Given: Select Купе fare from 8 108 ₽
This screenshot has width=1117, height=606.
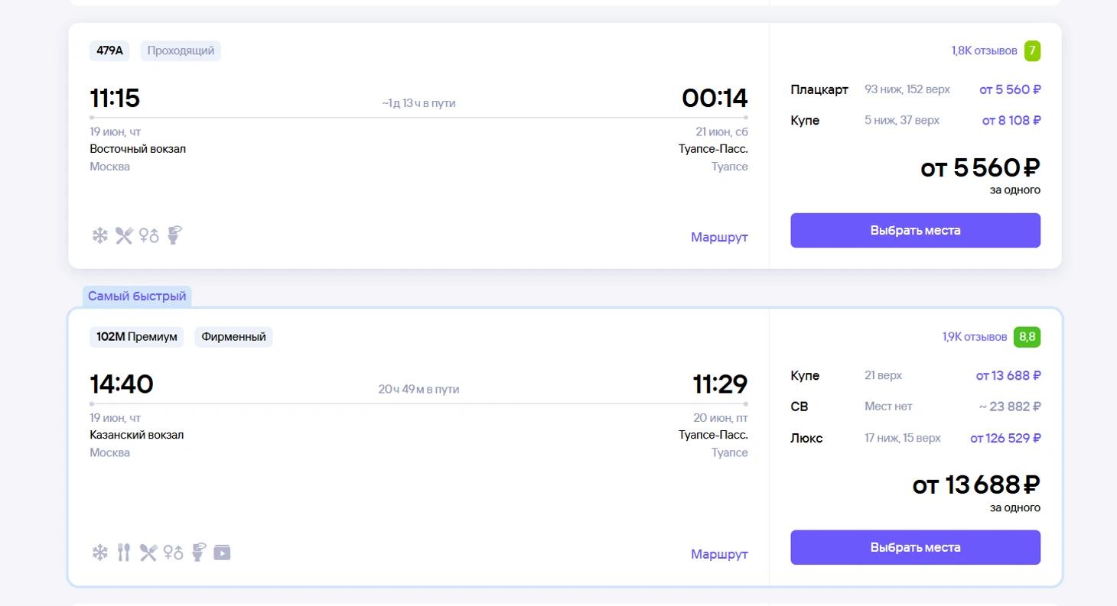Looking at the screenshot, I should coord(1011,121).
